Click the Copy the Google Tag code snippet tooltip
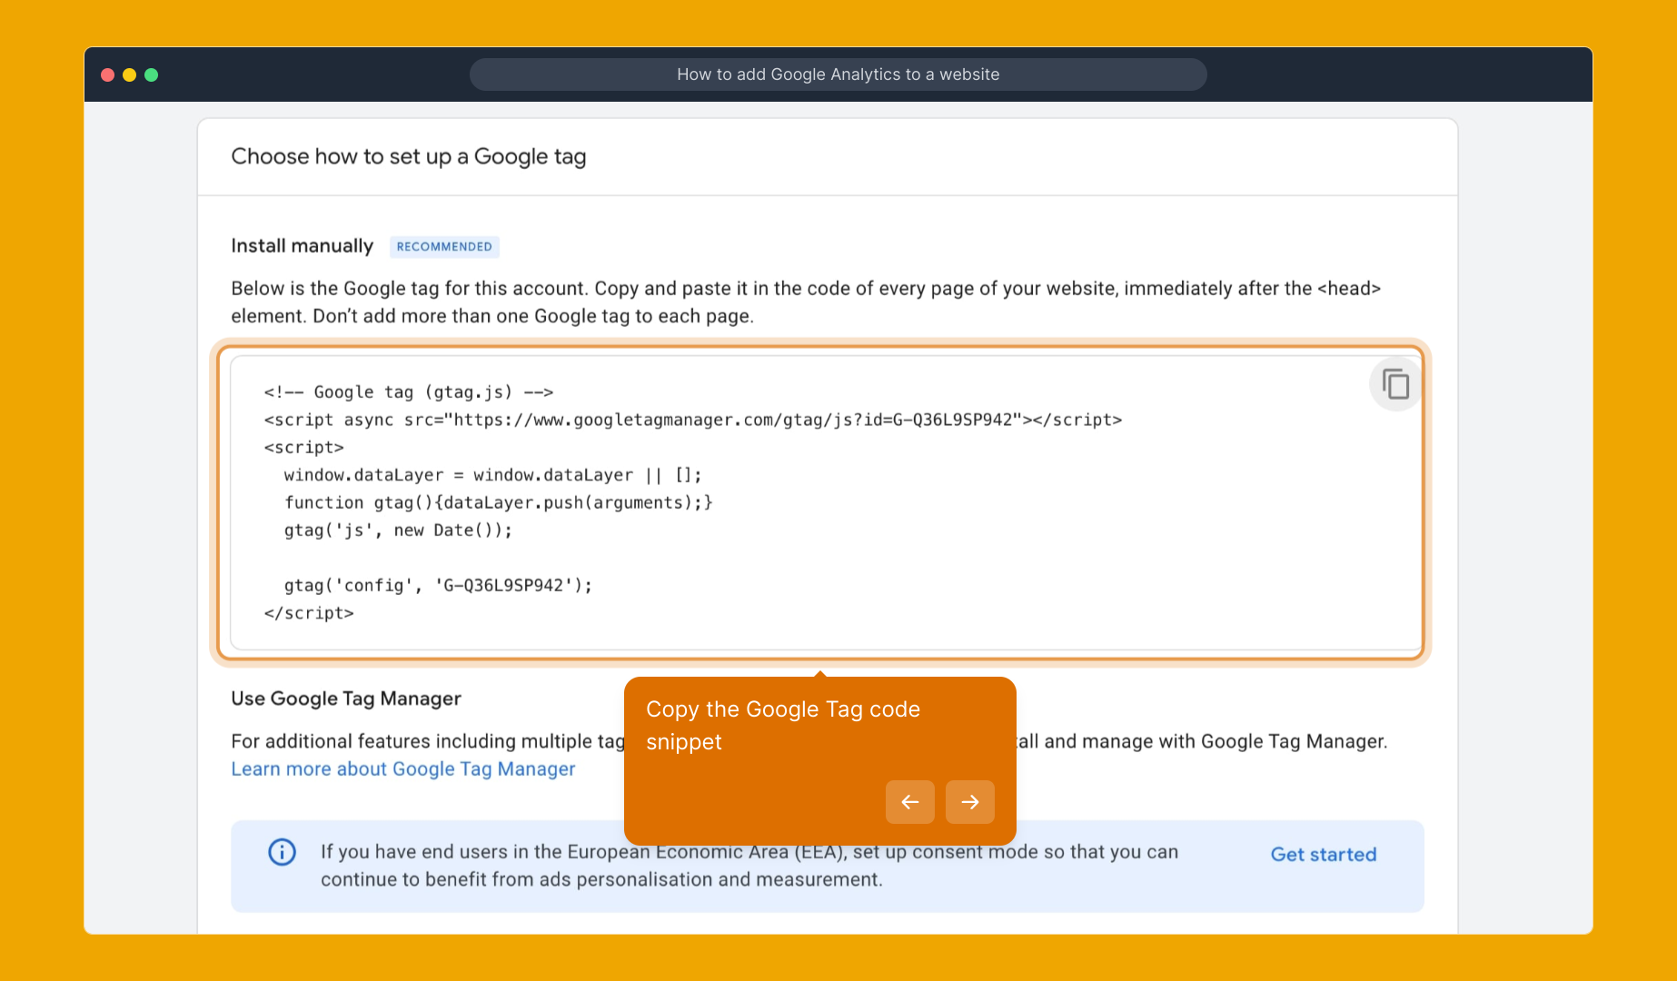 pos(783,725)
